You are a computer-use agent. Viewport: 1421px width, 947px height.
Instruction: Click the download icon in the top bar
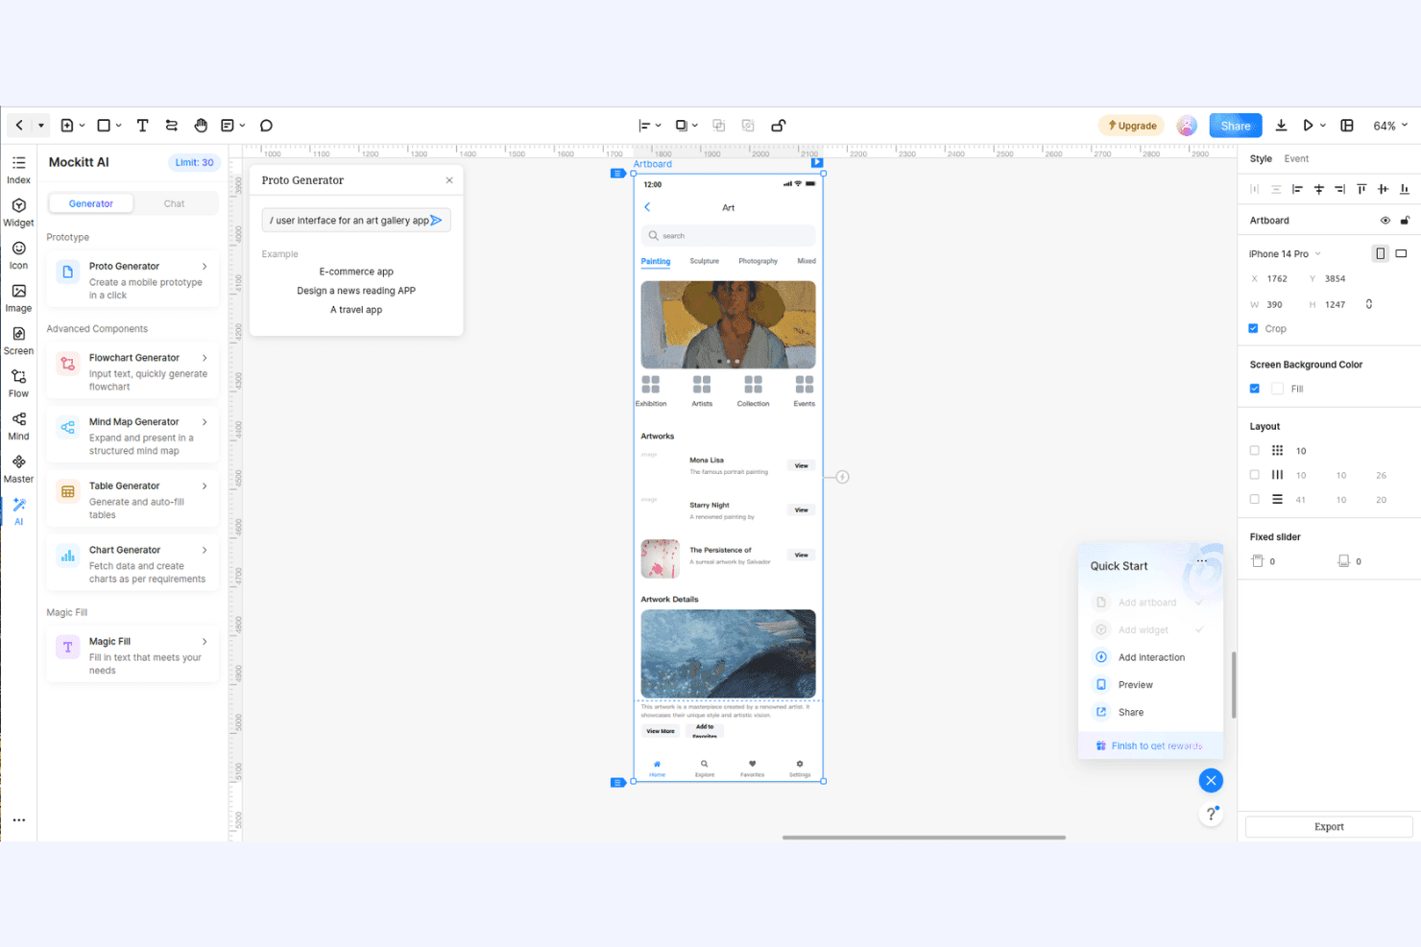pos(1281,126)
